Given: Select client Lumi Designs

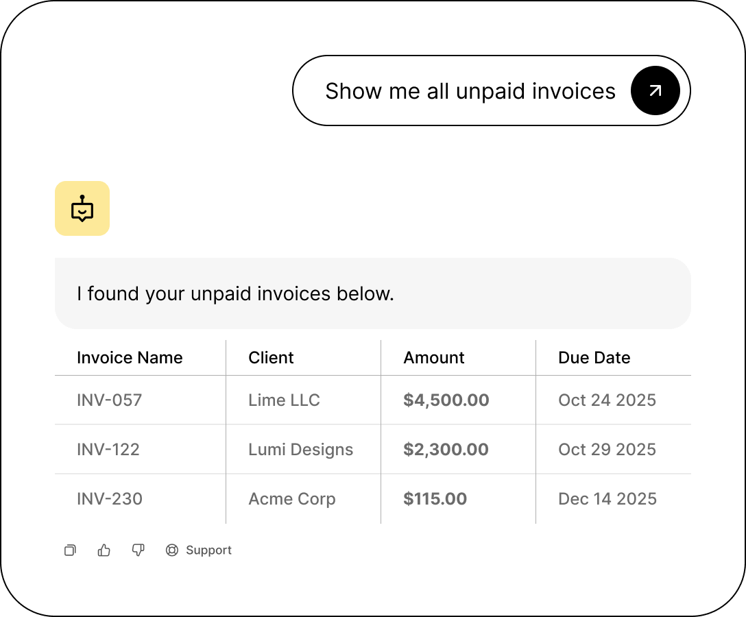Looking at the screenshot, I should click(x=300, y=450).
